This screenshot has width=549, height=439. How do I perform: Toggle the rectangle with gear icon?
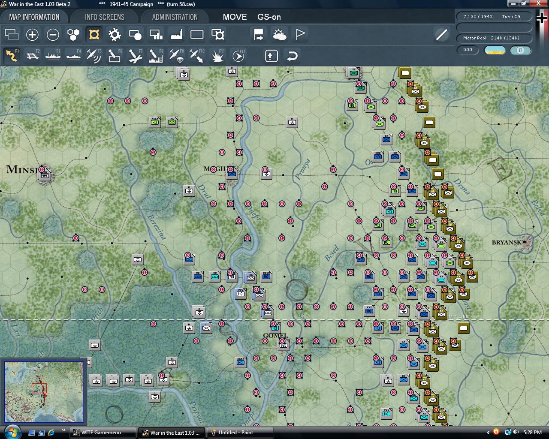[217, 34]
